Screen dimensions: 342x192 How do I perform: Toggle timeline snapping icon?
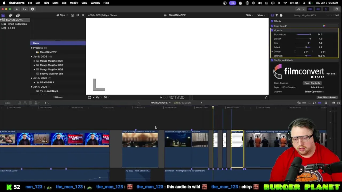click(x=320, y=103)
